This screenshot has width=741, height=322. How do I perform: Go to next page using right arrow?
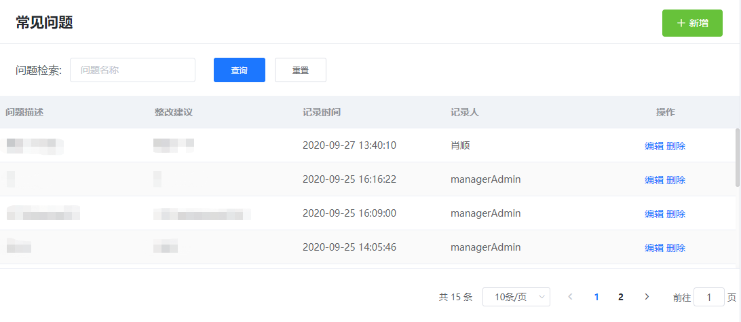point(647,297)
